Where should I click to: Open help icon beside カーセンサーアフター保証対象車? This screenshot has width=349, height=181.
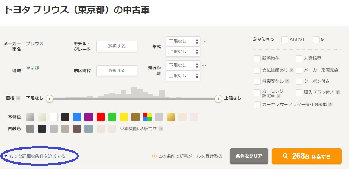[x=330, y=104]
